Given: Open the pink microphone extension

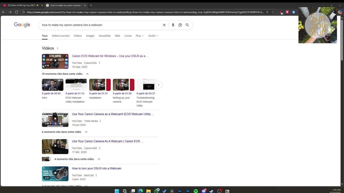Looking at the screenshot, I should click(287, 12).
